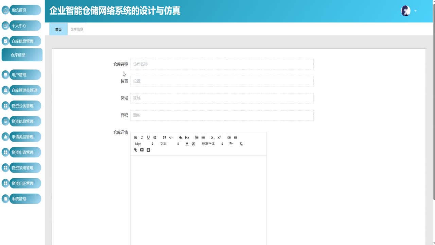Click the 企业智能仓储网络系统的设计与仿真 title
This screenshot has height=245, width=435.
click(x=115, y=11)
